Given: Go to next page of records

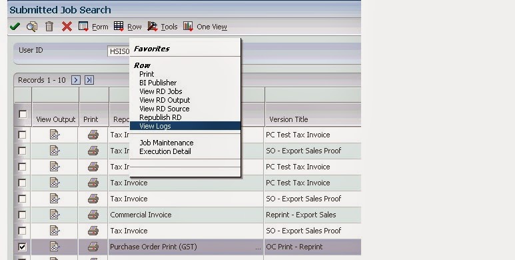Looking at the screenshot, I should pyautogui.click(x=76, y=80).
